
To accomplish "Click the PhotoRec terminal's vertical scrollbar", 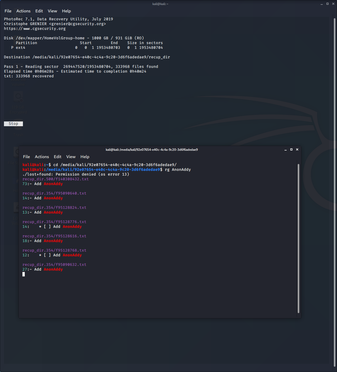I will [x=335, y=192].
